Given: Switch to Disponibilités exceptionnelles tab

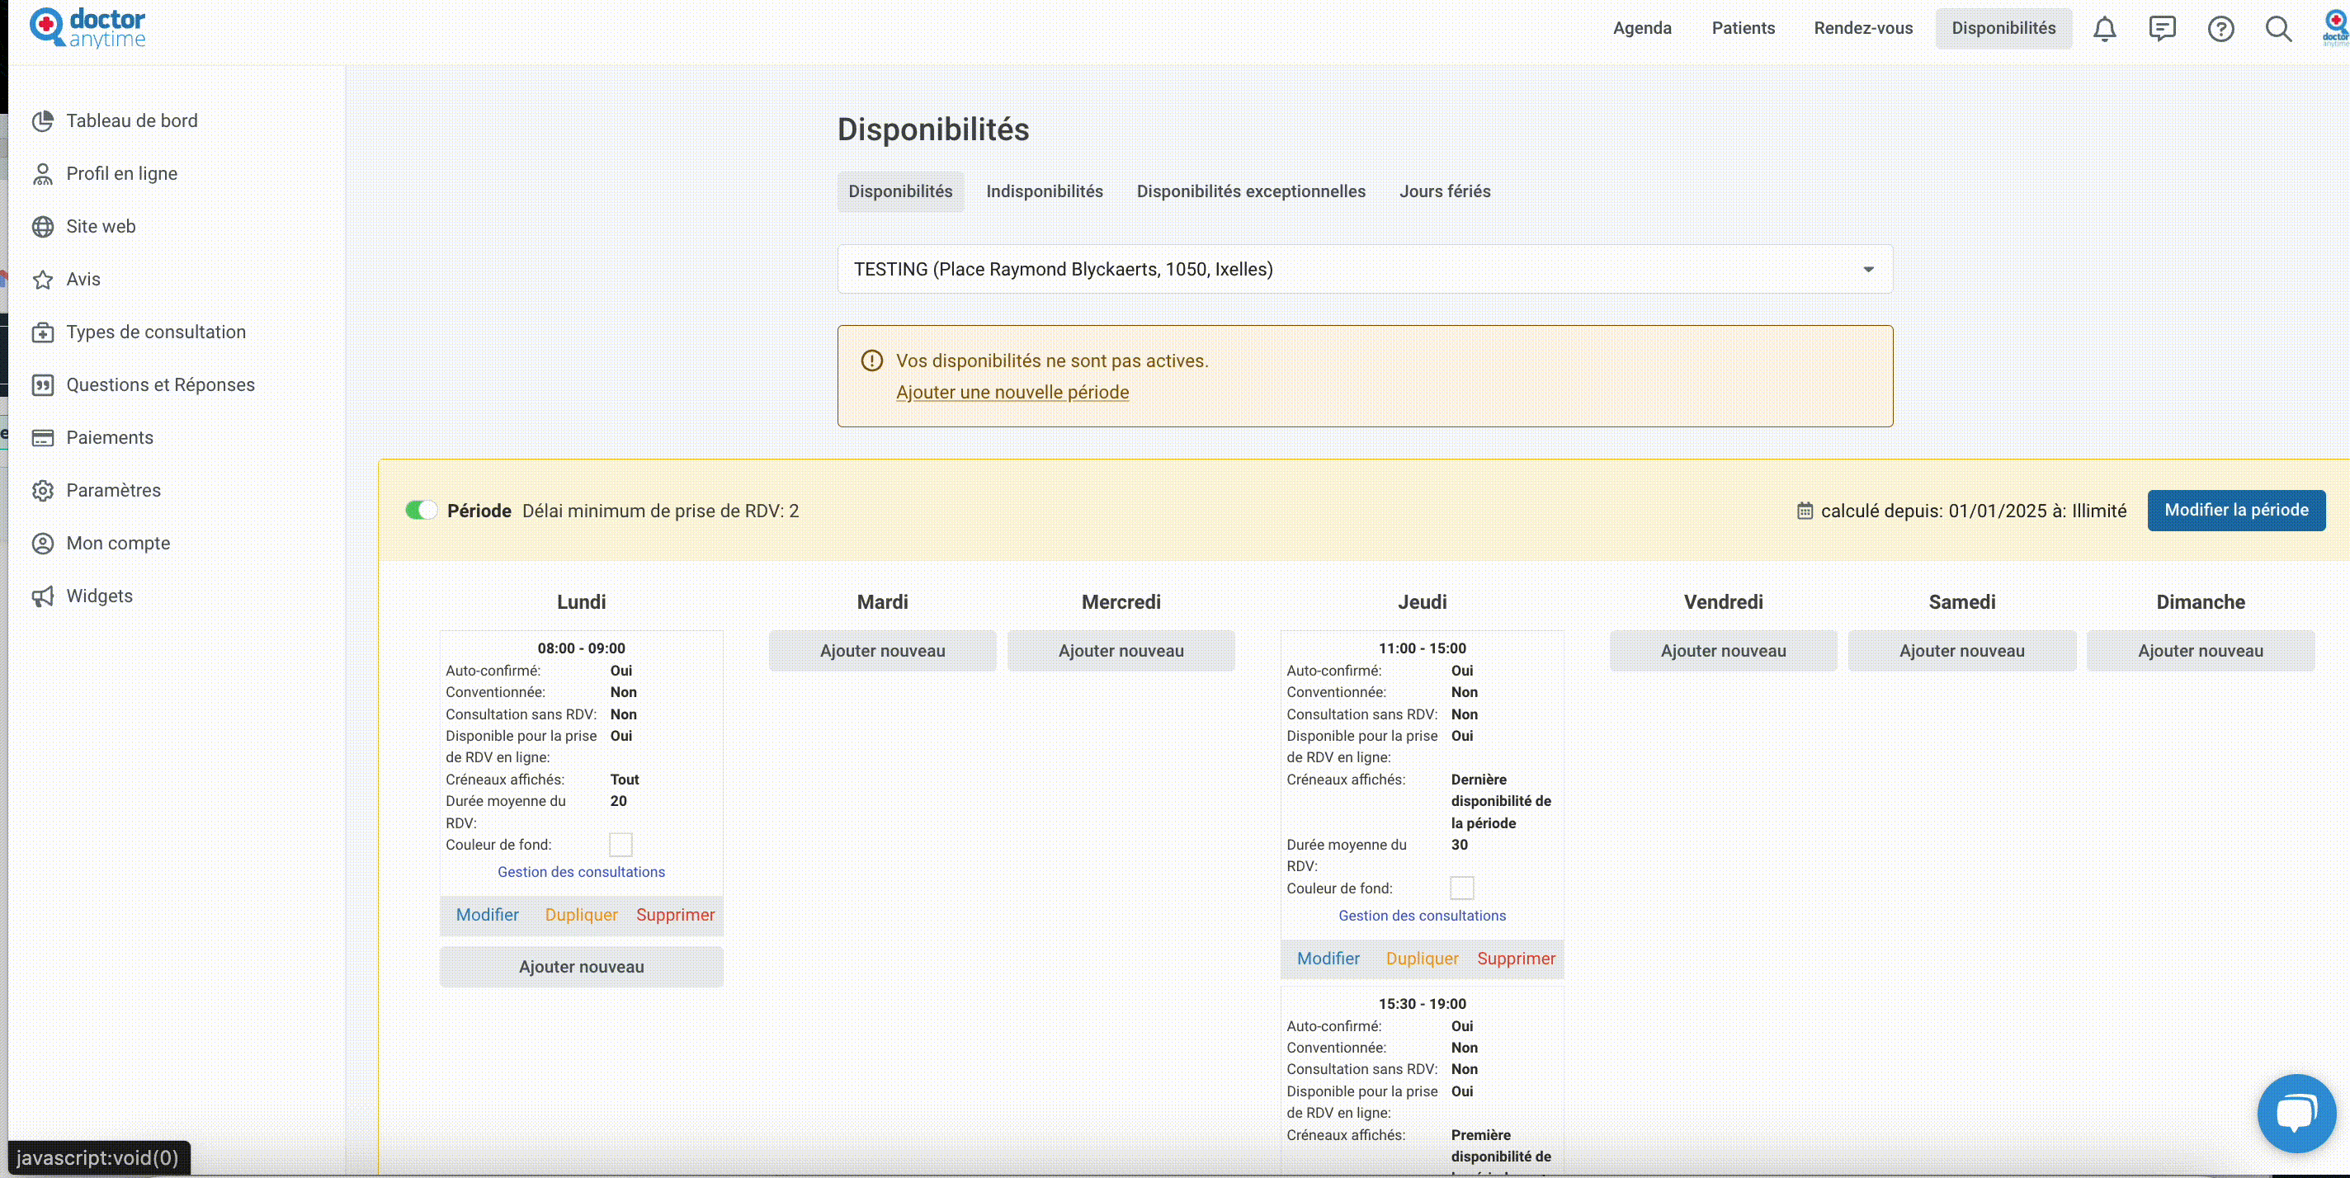Looking at the screenshot, I should pyautogui.click(x=1251, y=191).
